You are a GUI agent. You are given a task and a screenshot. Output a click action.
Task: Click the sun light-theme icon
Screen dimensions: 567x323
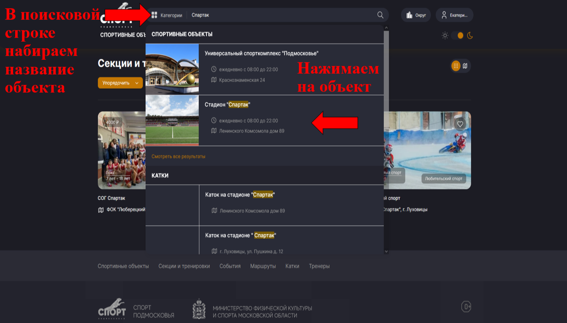coord(445,35)
